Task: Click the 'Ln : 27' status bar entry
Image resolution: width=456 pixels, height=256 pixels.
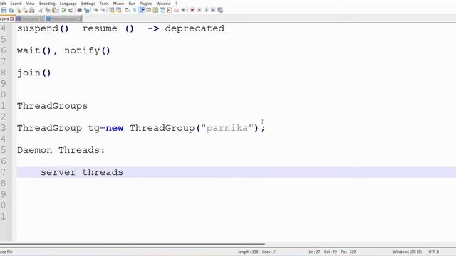Action: (x=314, y=252)
